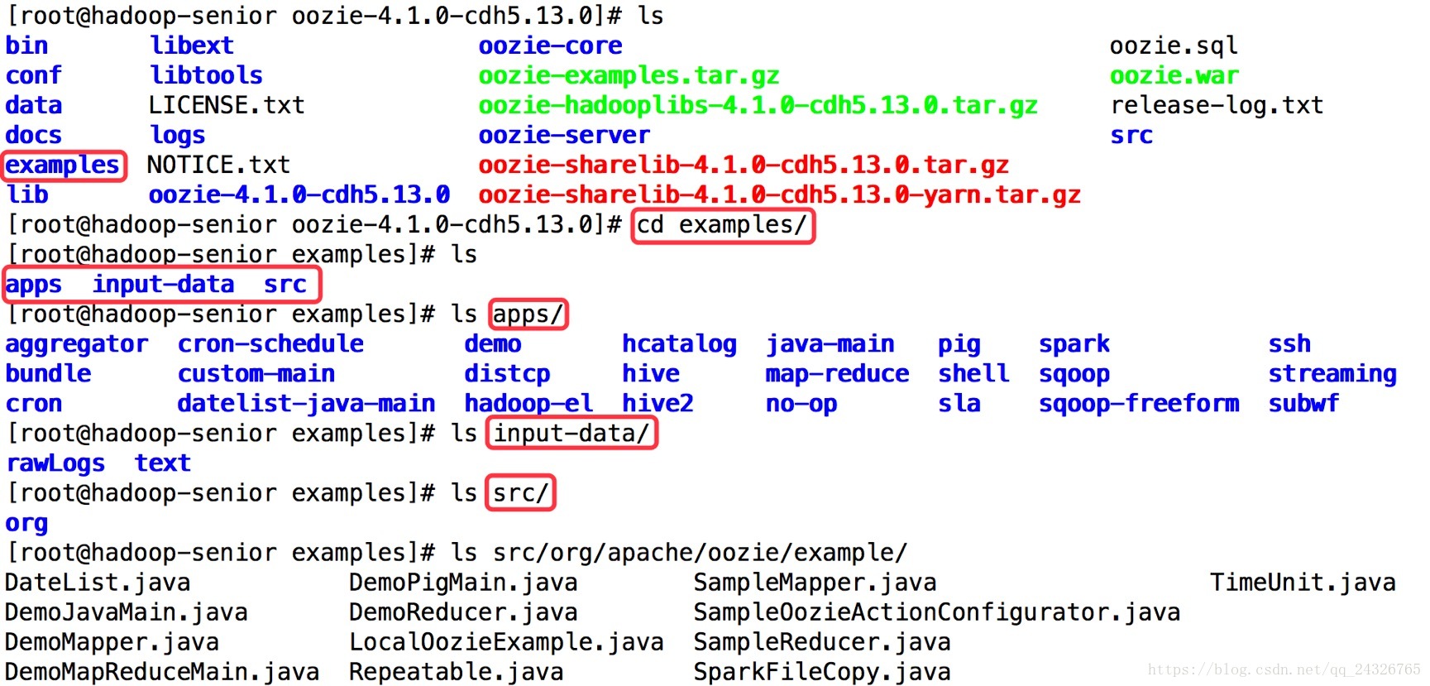Viewport: 1430px width, 686px height.
Task: Click the 'SampleMapper.java' file name
Action: (815, 582)
